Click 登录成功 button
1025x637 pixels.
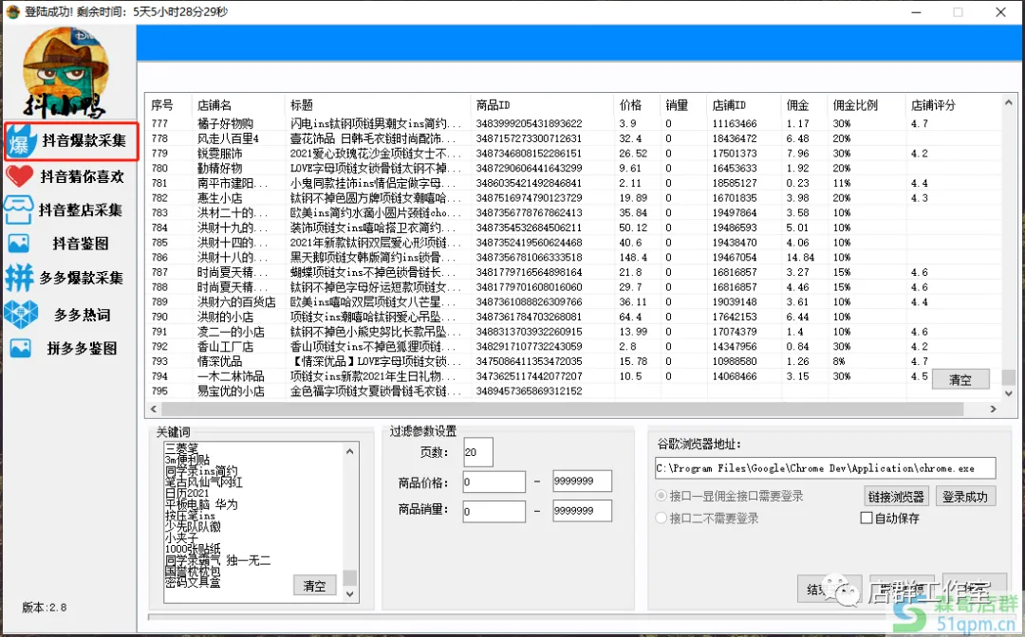(x=965, y=496)
